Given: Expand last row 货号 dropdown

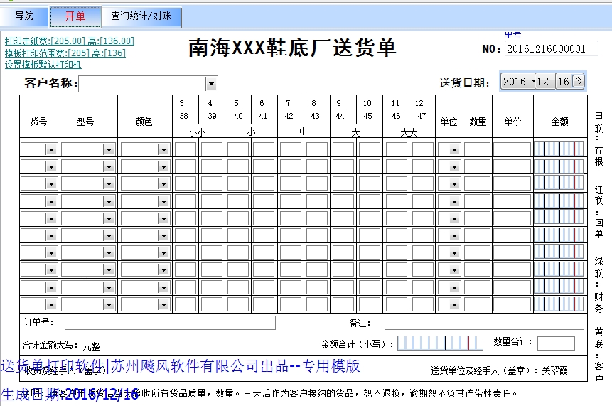Looking at the screenshot, I should click(51, 304).
